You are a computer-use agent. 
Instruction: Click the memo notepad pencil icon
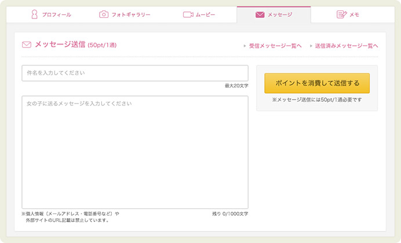tap(342, 14)
